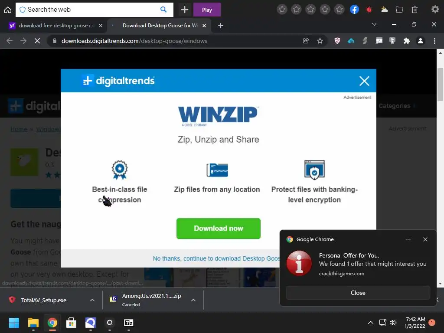Click the banking-level encryption shield icon

point(314,170)
